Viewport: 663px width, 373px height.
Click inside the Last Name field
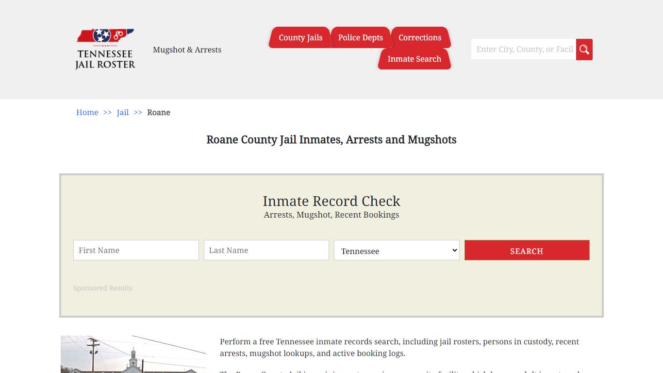266,250
